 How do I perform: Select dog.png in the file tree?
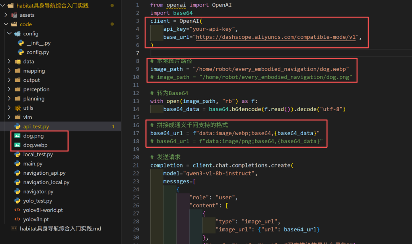[33, 136]
